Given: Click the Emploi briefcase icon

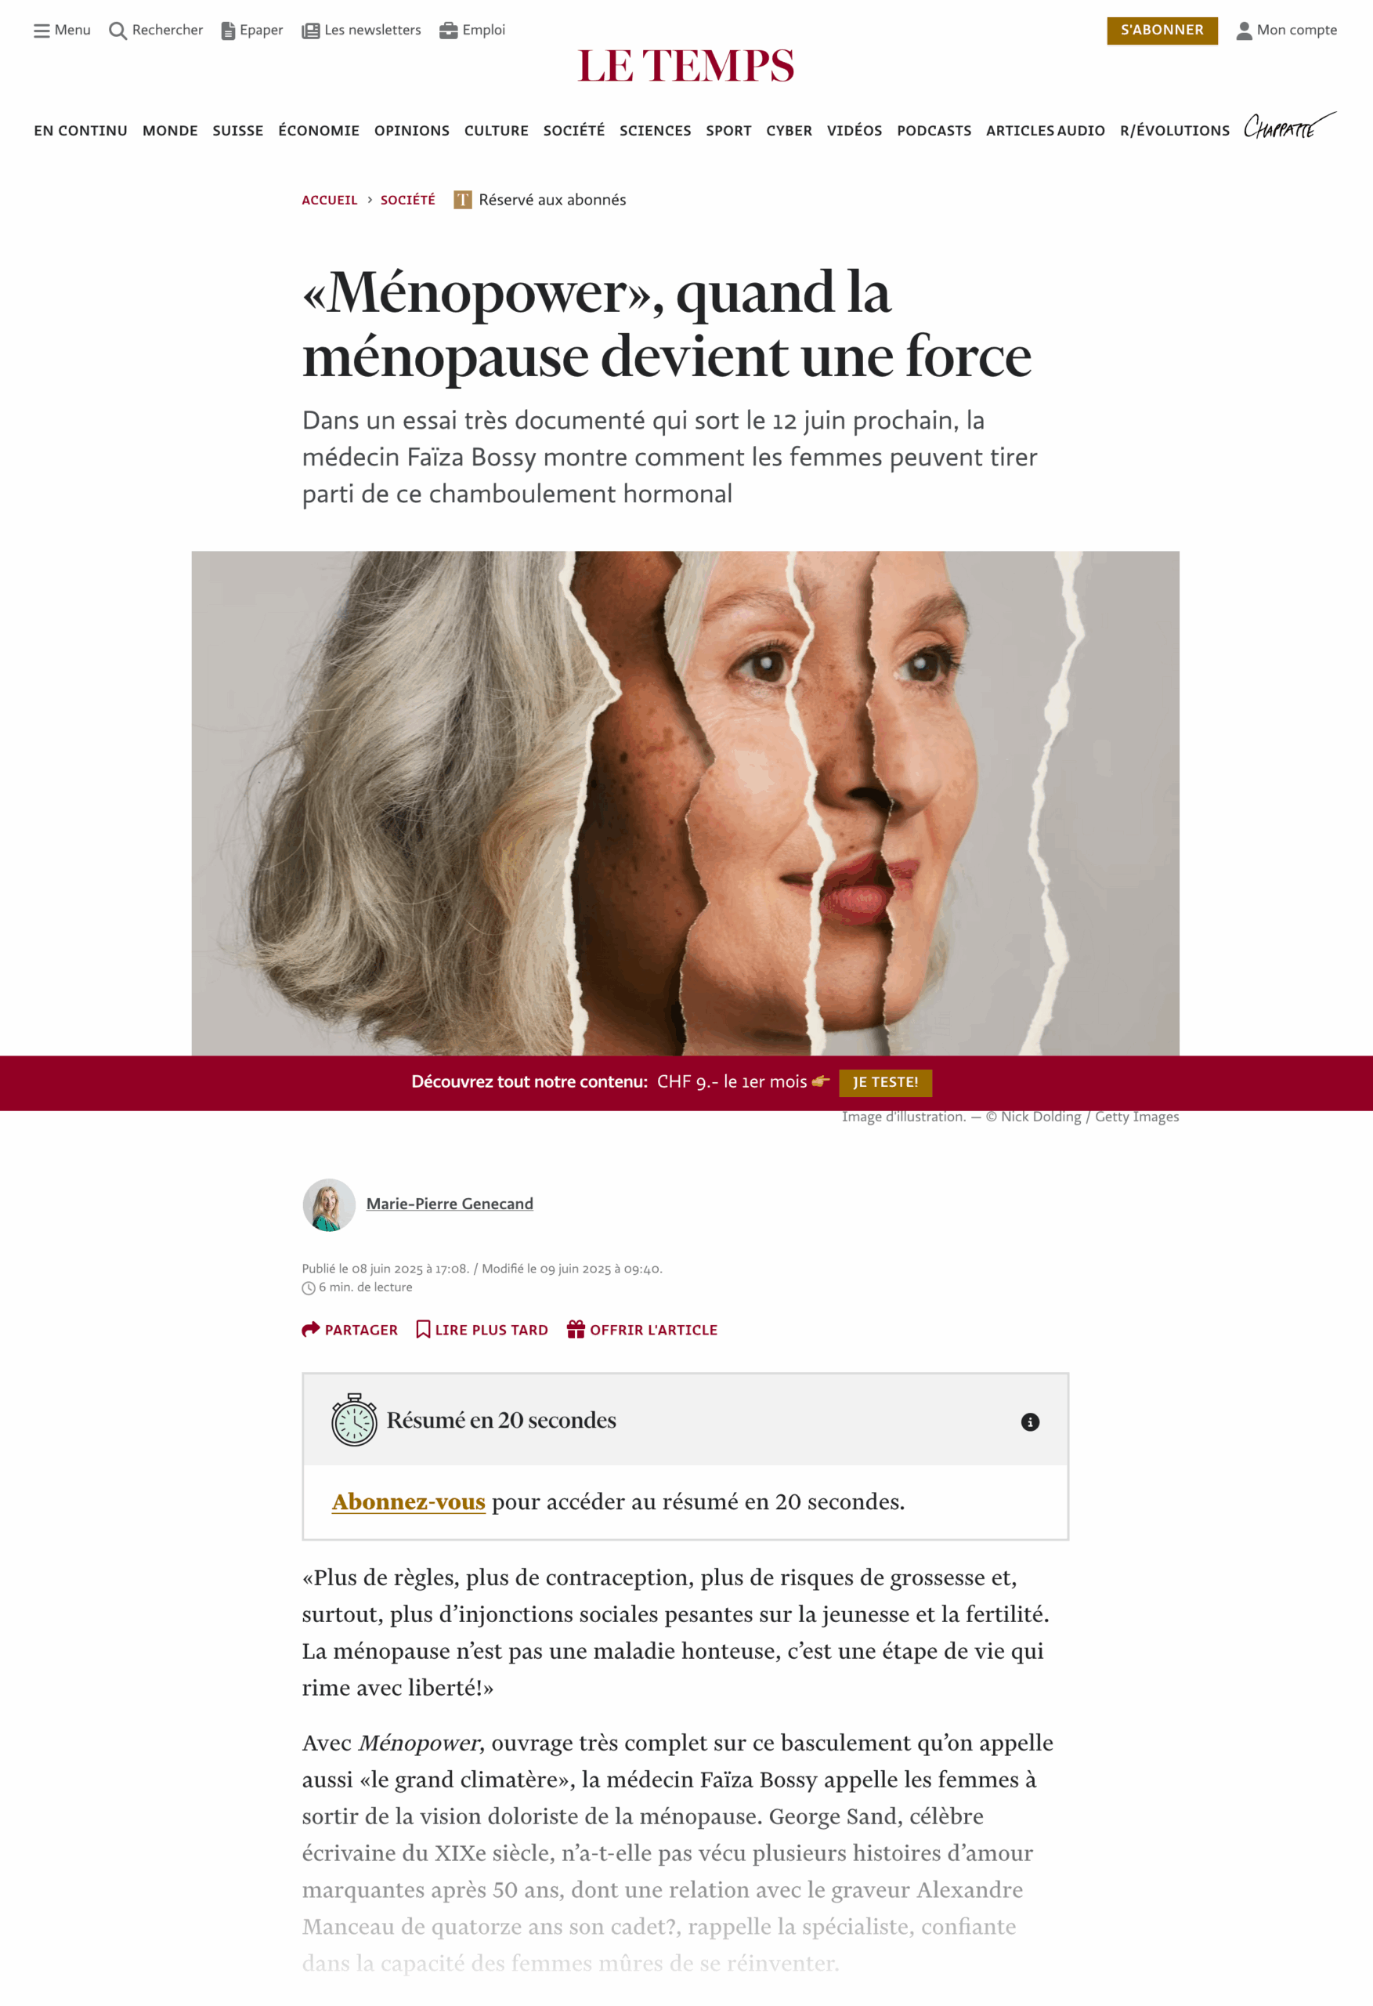Looking at the screenshot, I should pyautogui.click(x=449, y=31).
